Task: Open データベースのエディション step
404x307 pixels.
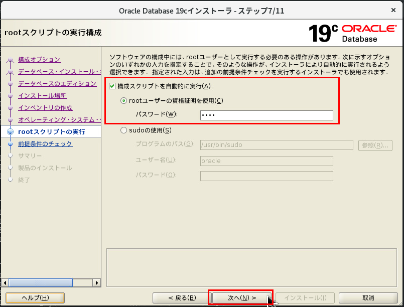Action: [x=57, y=84]
